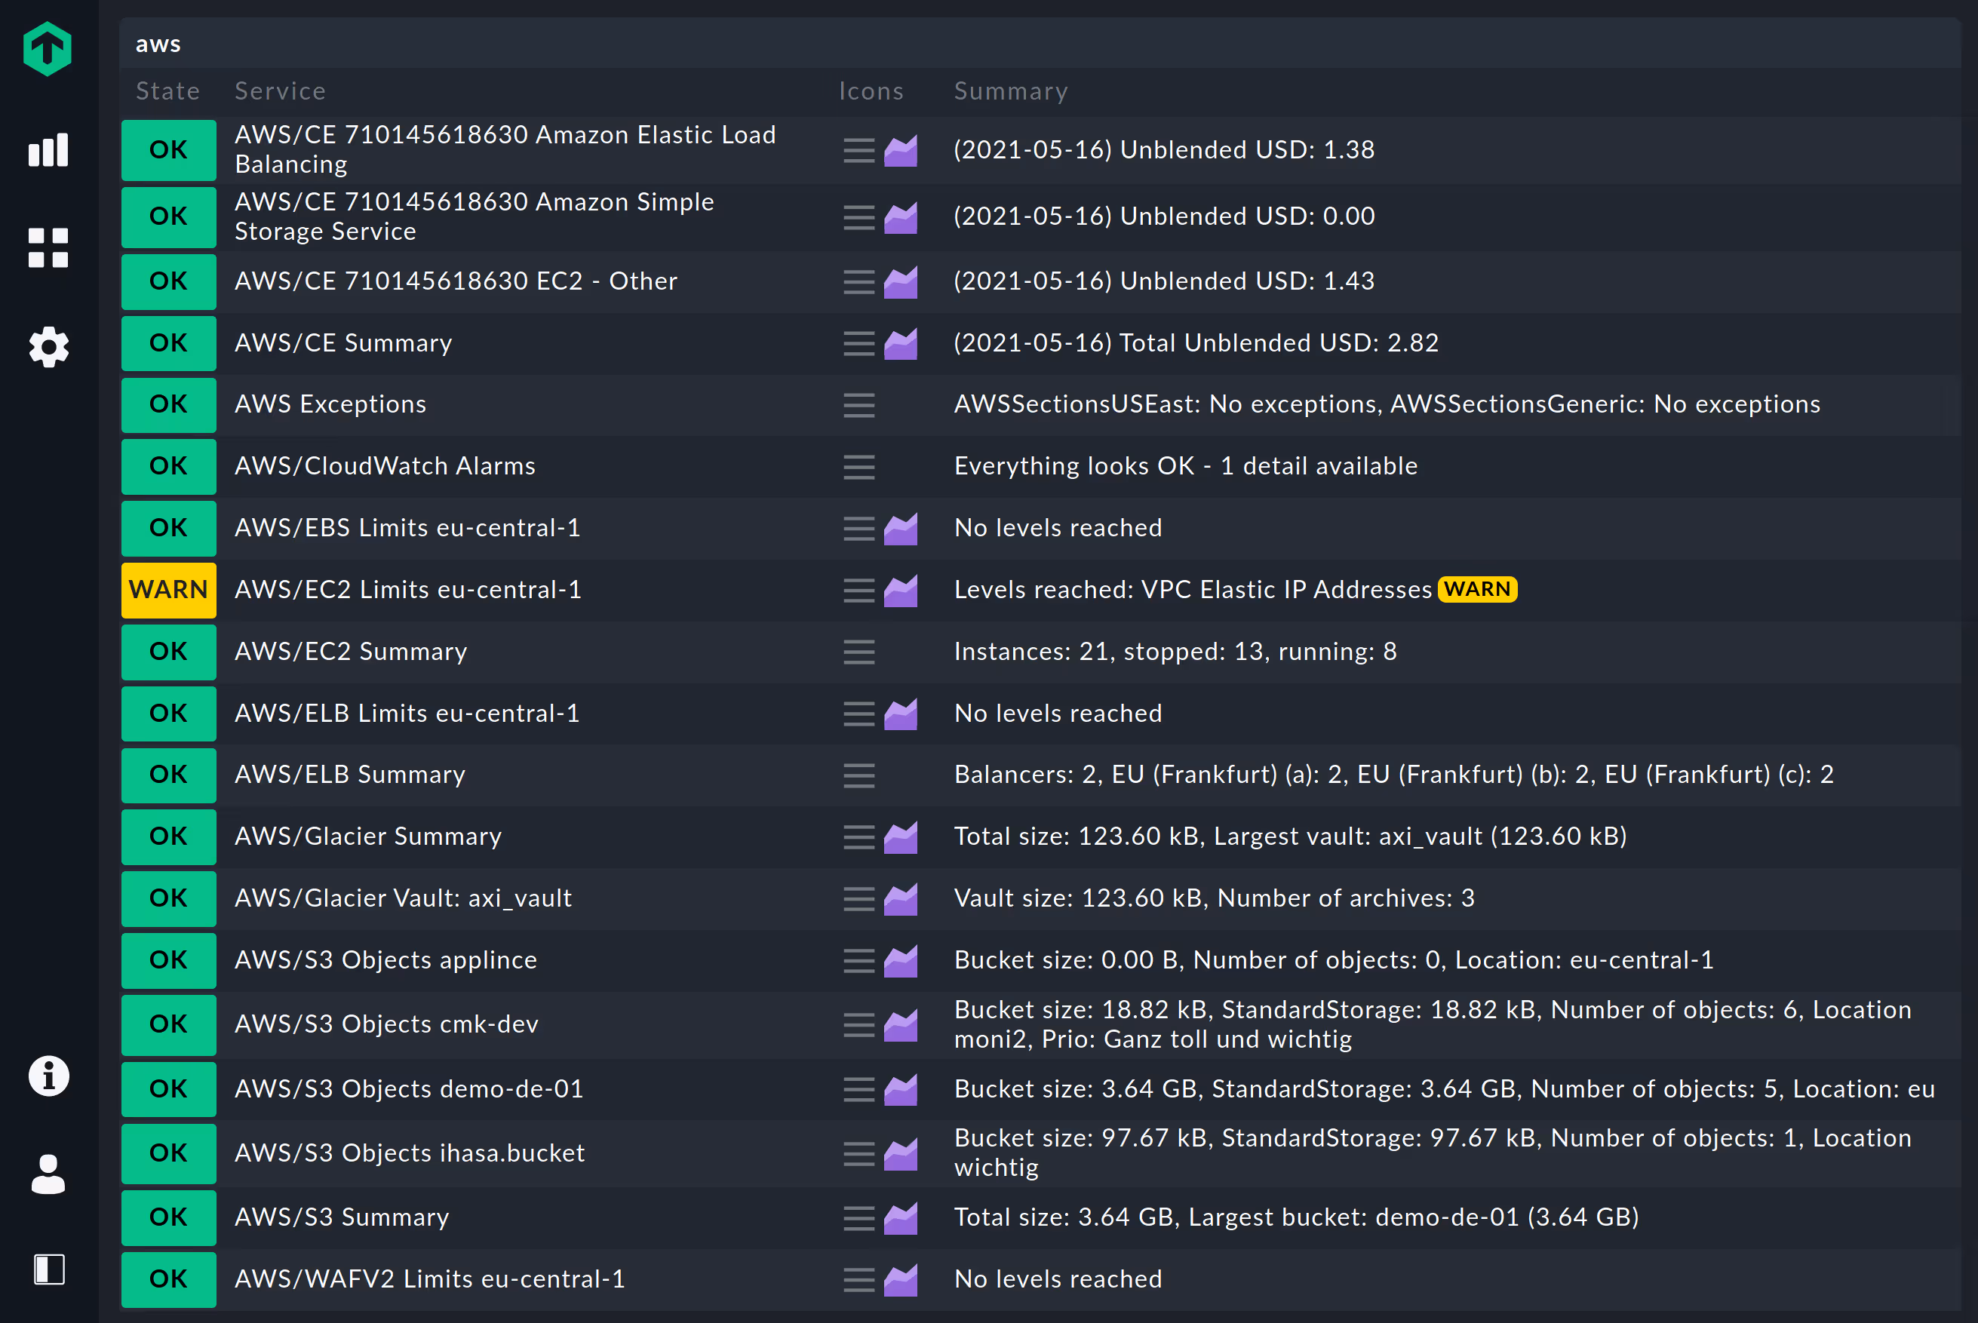Open graph icon for AWS/EC2 Limits
The height and width of the screenshot is (1323, 1978).
pyautogui.click(x=901, y=591)
